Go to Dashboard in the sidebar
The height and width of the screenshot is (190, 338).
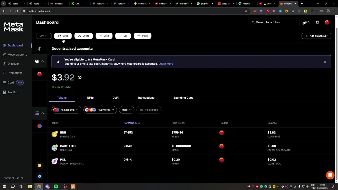point(15,45)
